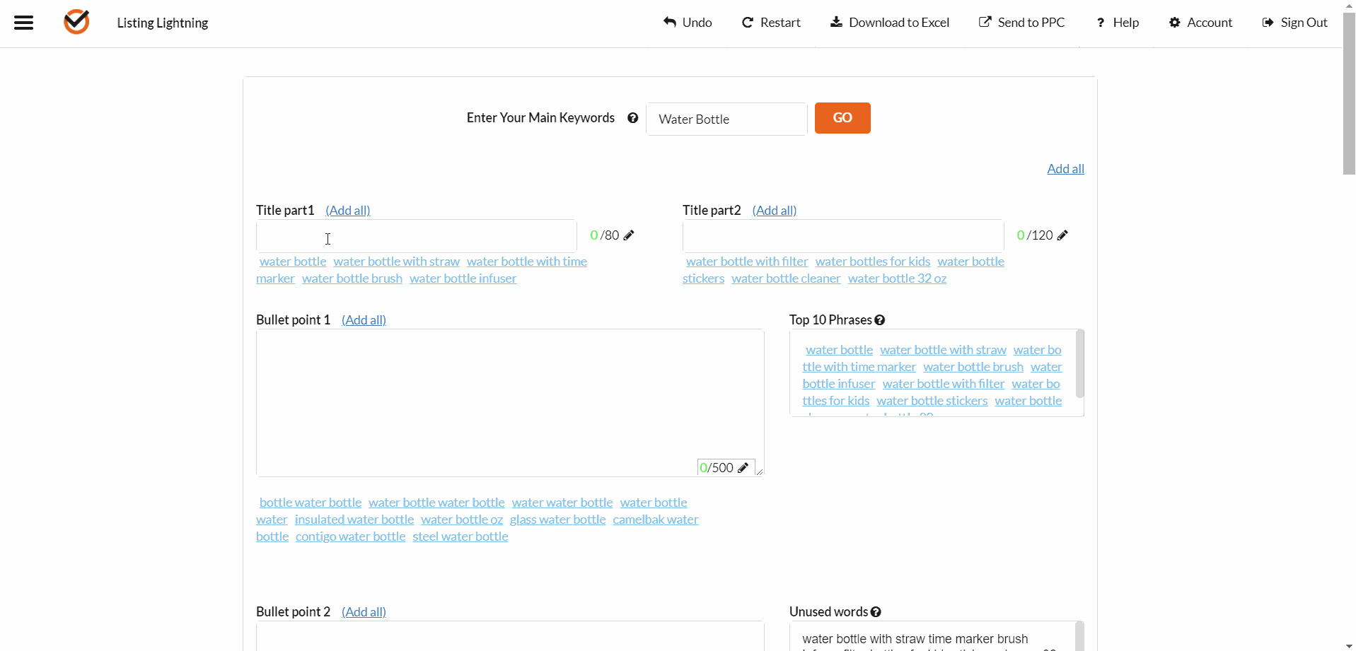Focus the Bullet point 2 text area
Screen dimensions: 1356x651
pos(510,636)
